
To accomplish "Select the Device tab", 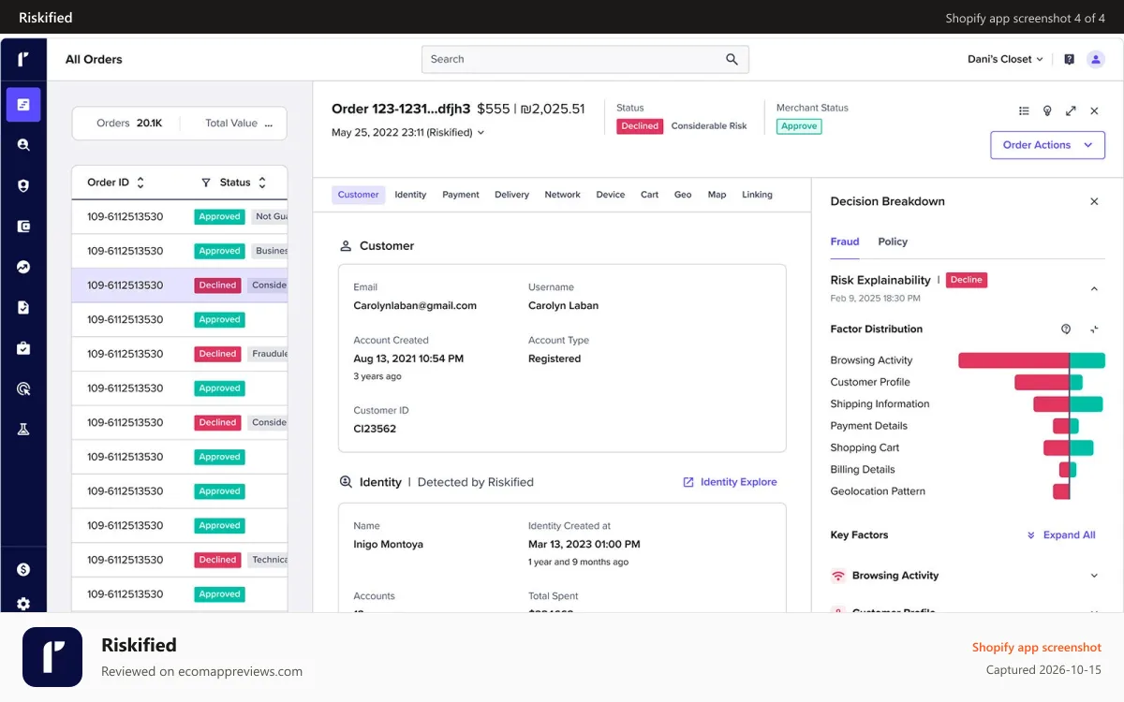I will (x=611, y=195).
